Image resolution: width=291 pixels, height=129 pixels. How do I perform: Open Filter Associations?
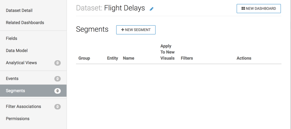(23, 106)
